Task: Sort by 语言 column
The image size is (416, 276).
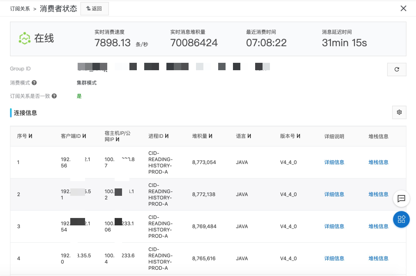Action: pos(249,136)
